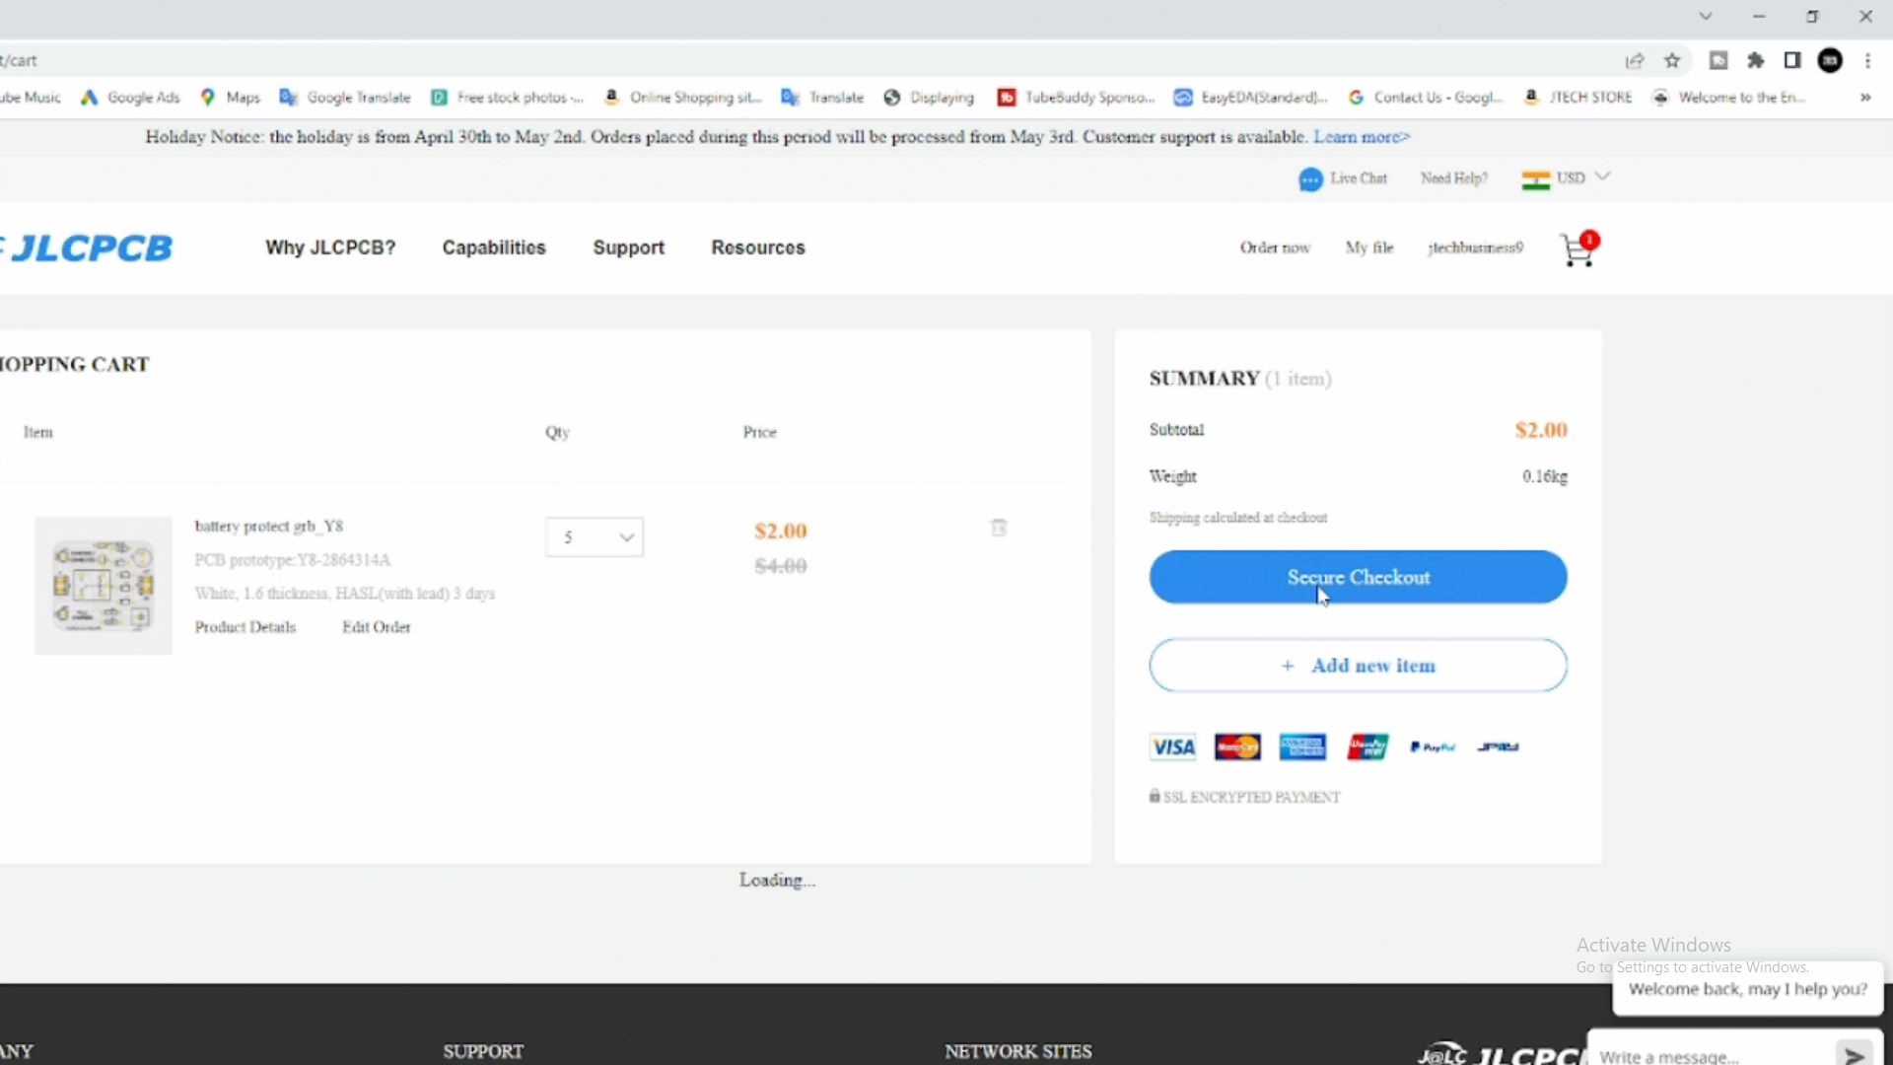This screenshot has width=1893, height=1065.
Task: Send chat message arrow icon
Action: 1854,1055
